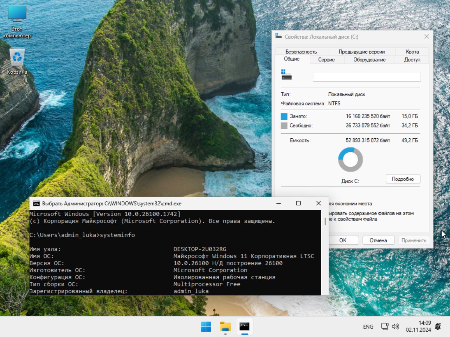Click the Windows Start button on taskbar

click(x=206, y=326)
